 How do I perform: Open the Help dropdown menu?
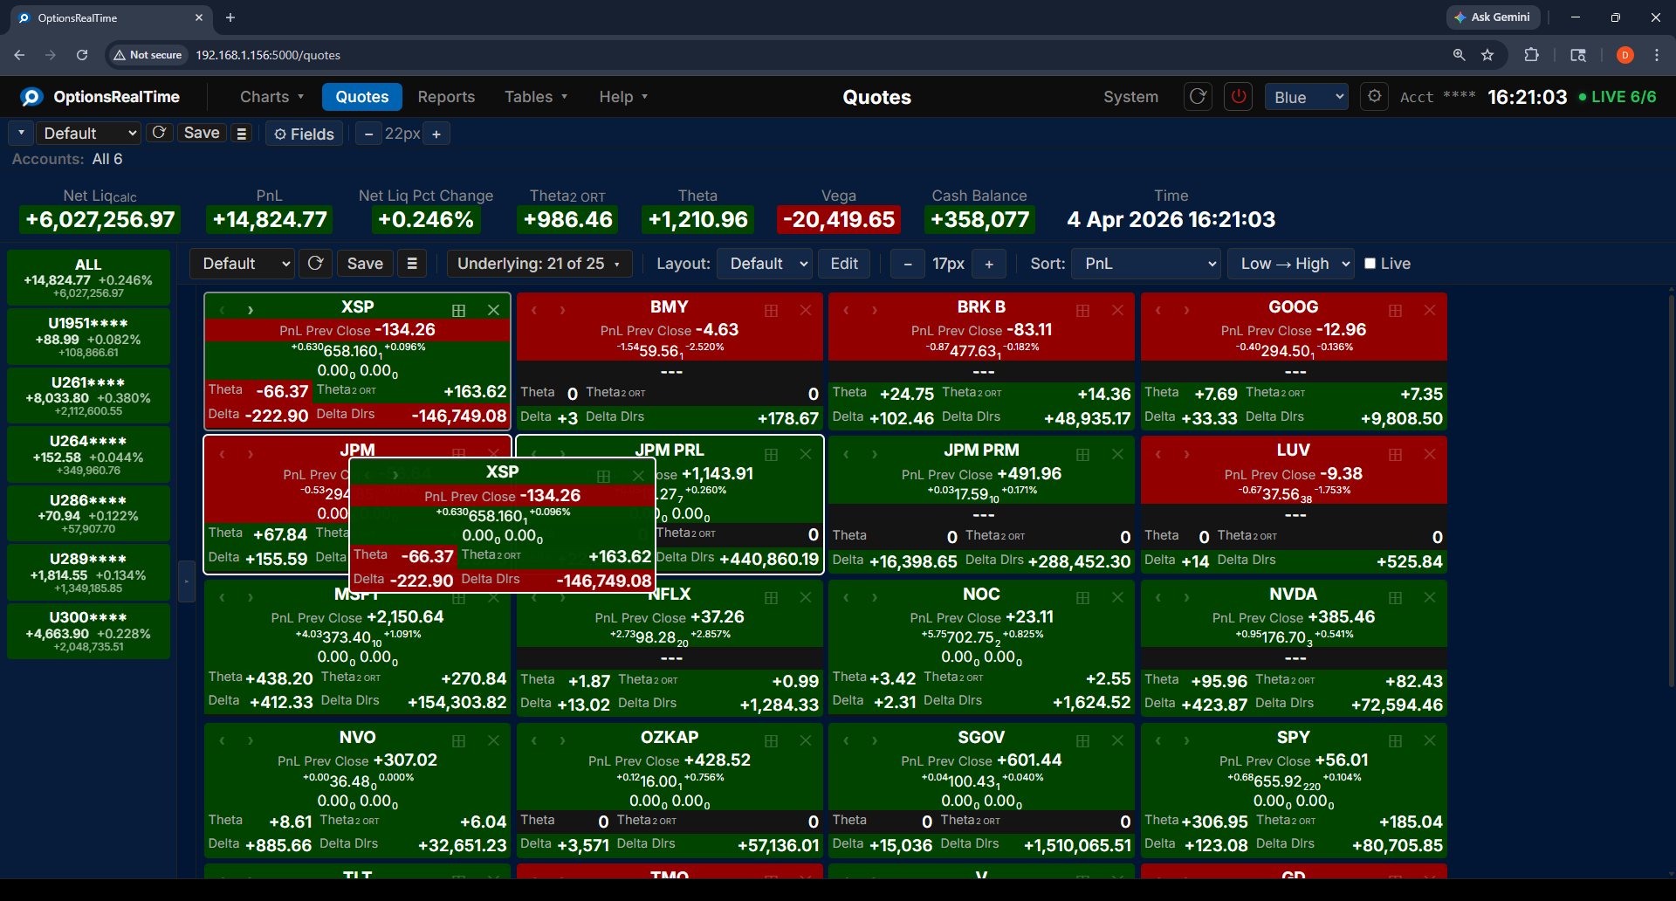click(623, 97)
